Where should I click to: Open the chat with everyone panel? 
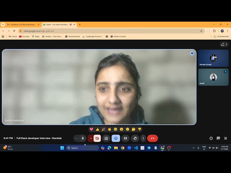[218, 138]
